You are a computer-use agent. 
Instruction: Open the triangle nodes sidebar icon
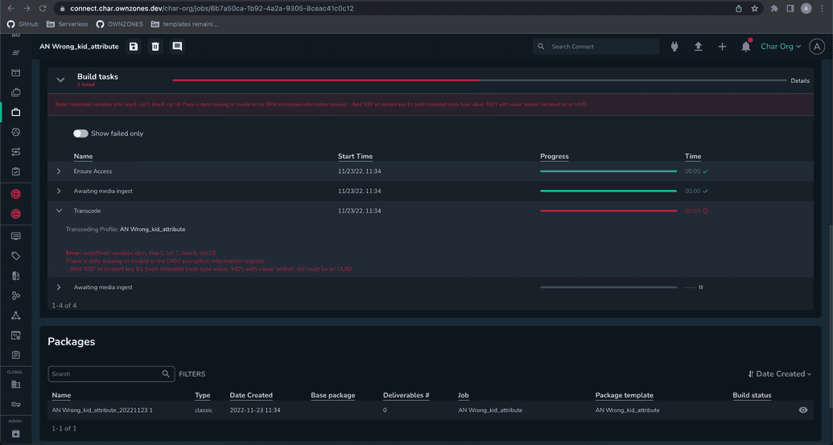coord(16,315)
